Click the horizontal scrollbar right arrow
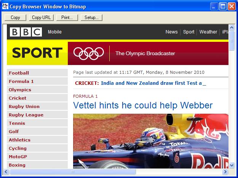Image resolution: width=238 pixels, height=178 pixels. coord(225,172)
